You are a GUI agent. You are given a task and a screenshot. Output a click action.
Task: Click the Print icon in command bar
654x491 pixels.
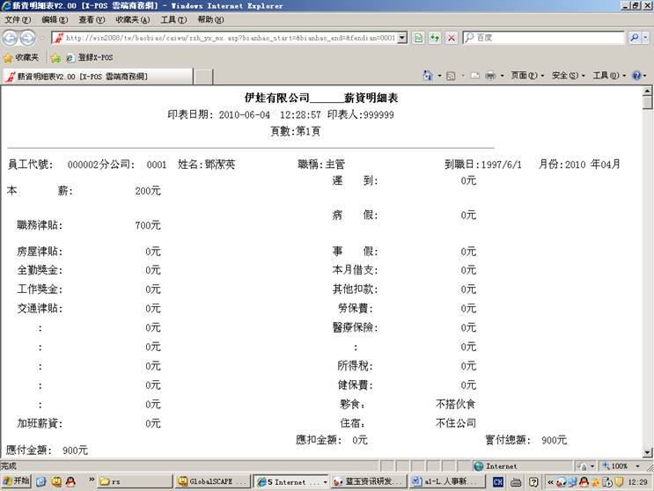[490, 76]
